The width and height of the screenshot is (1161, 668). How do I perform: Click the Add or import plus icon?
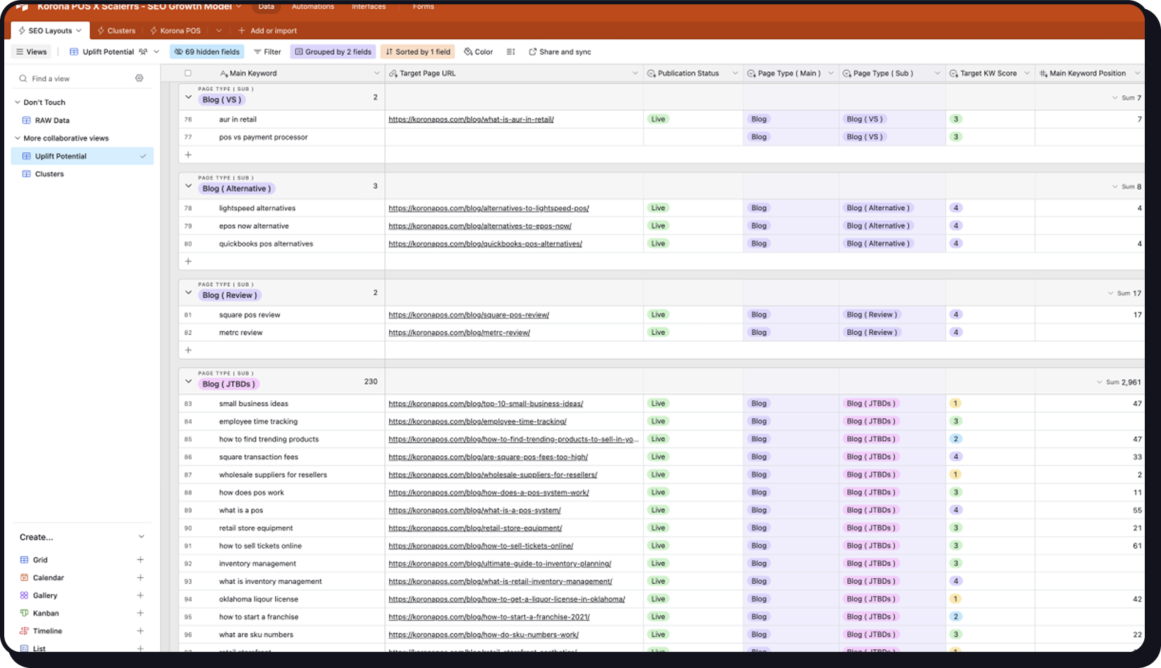click(x=241, y=30)
